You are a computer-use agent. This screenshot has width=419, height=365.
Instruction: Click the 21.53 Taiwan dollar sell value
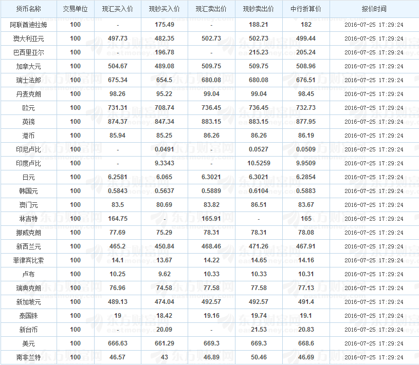[x=259, y=330]
